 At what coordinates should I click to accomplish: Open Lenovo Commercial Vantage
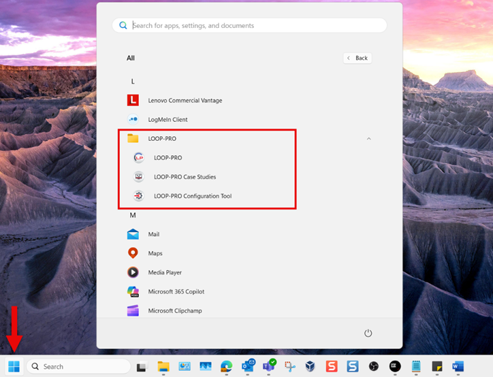click(185, 101)
